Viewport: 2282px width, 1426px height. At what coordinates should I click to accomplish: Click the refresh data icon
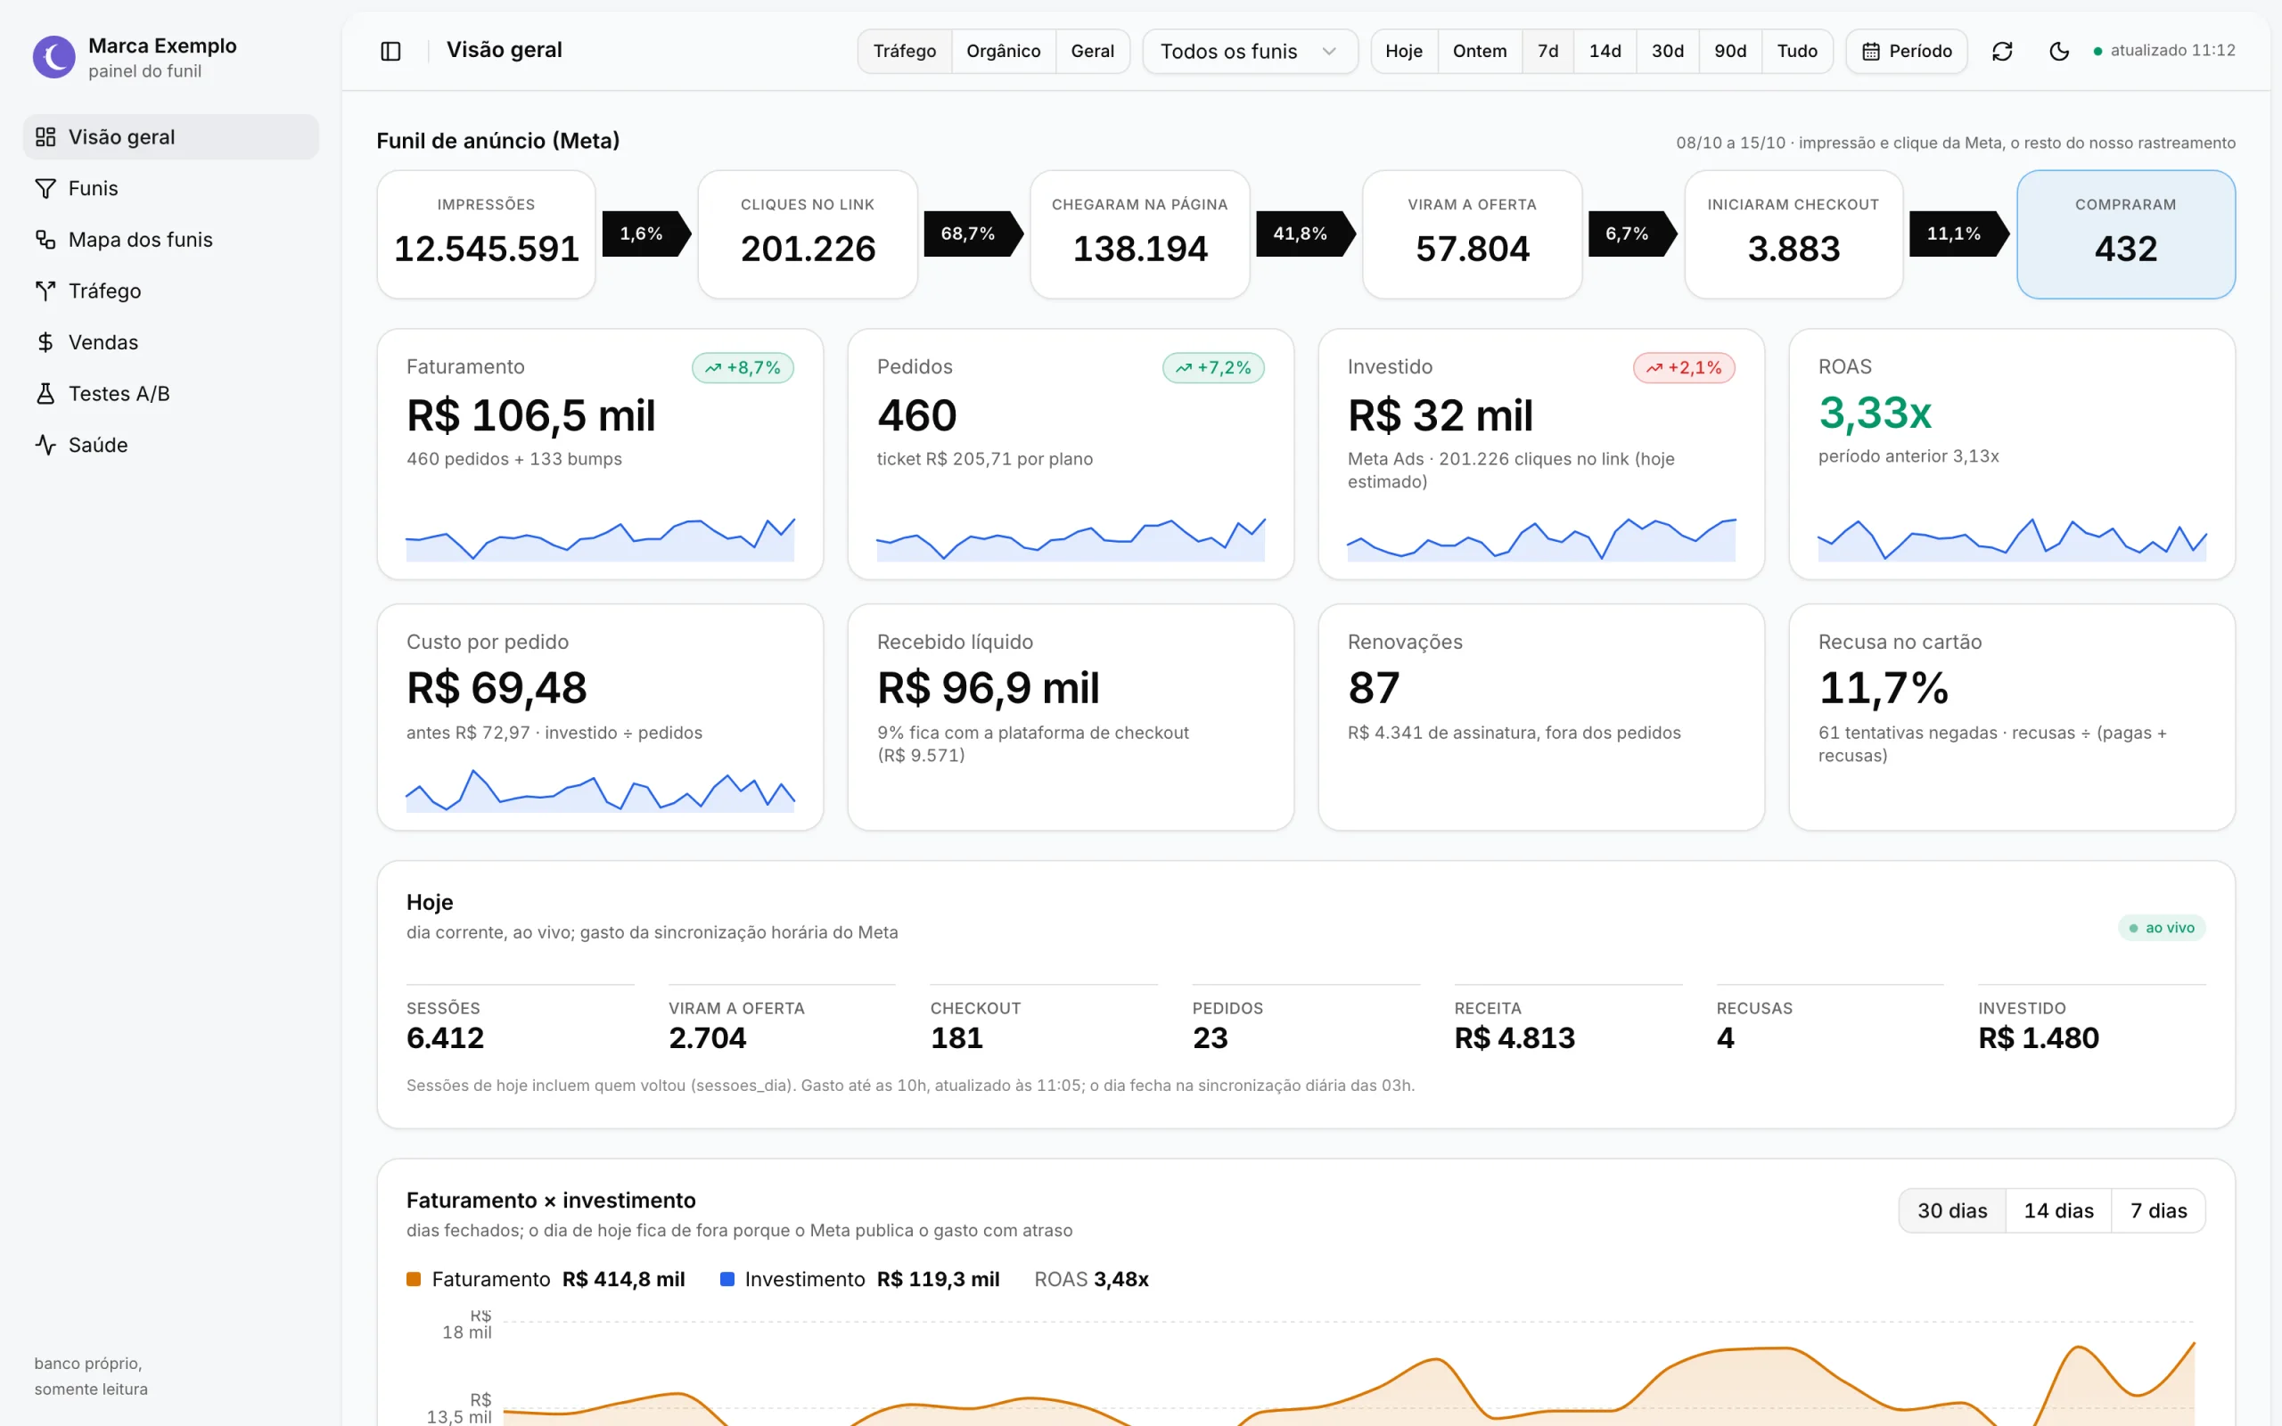point(2002,51)
